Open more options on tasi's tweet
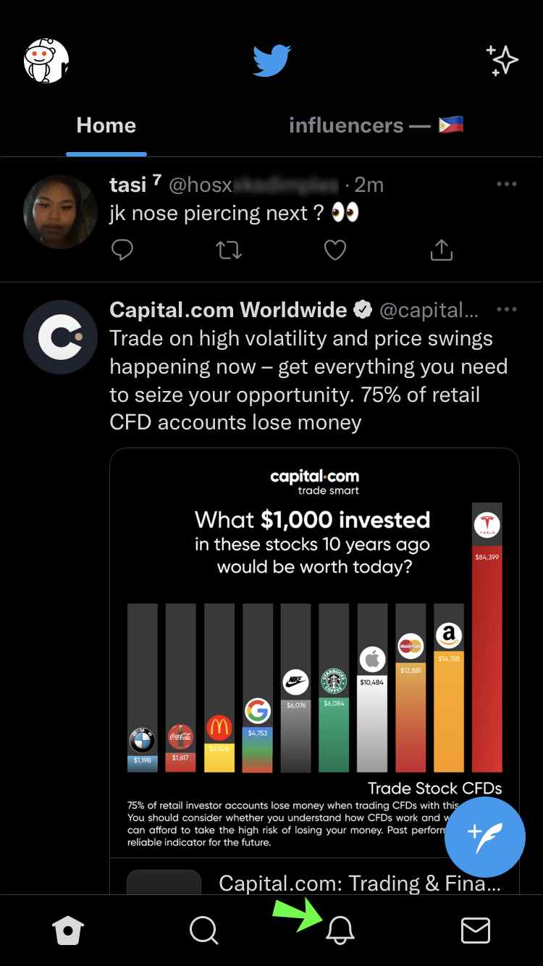543x966 pixels. pos(507,185)
